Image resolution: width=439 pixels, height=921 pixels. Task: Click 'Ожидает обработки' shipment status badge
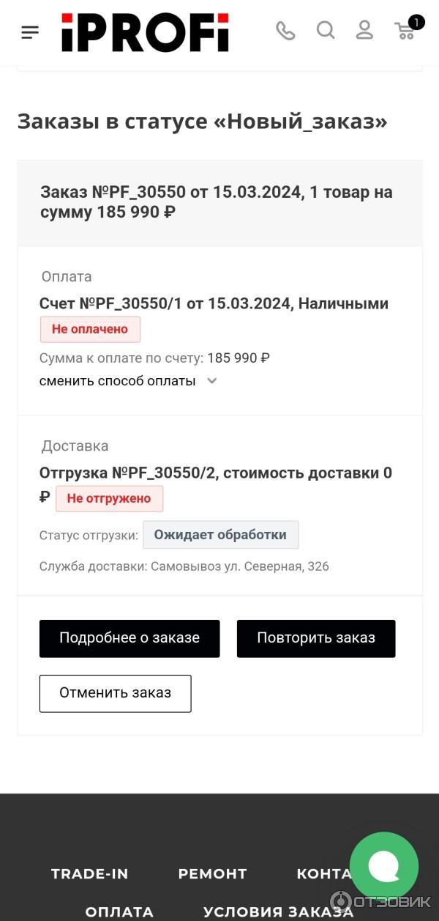(220, 535)
